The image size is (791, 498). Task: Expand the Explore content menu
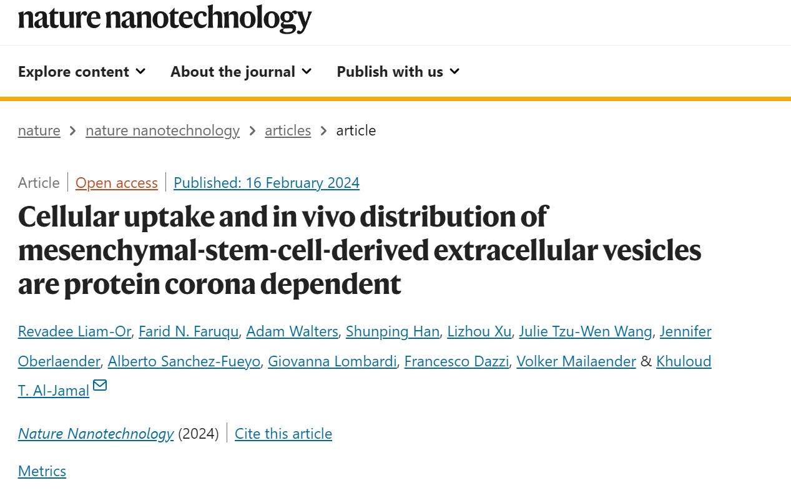(82, 72)
